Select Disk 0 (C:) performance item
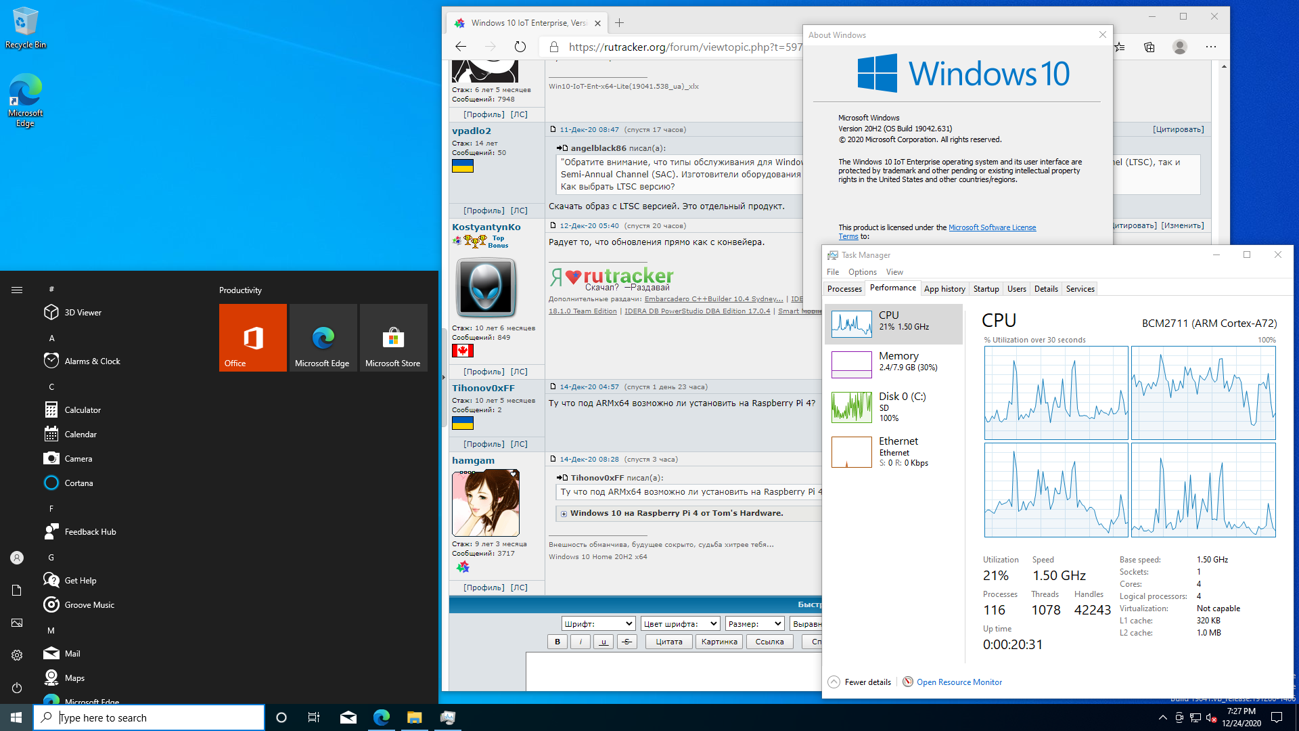Screen dimensions: 1299x731 [893, 406]
